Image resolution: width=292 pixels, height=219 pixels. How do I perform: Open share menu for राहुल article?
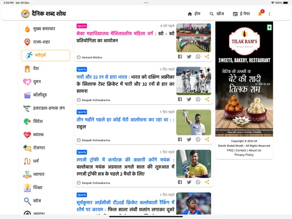(x=207, y=139)
